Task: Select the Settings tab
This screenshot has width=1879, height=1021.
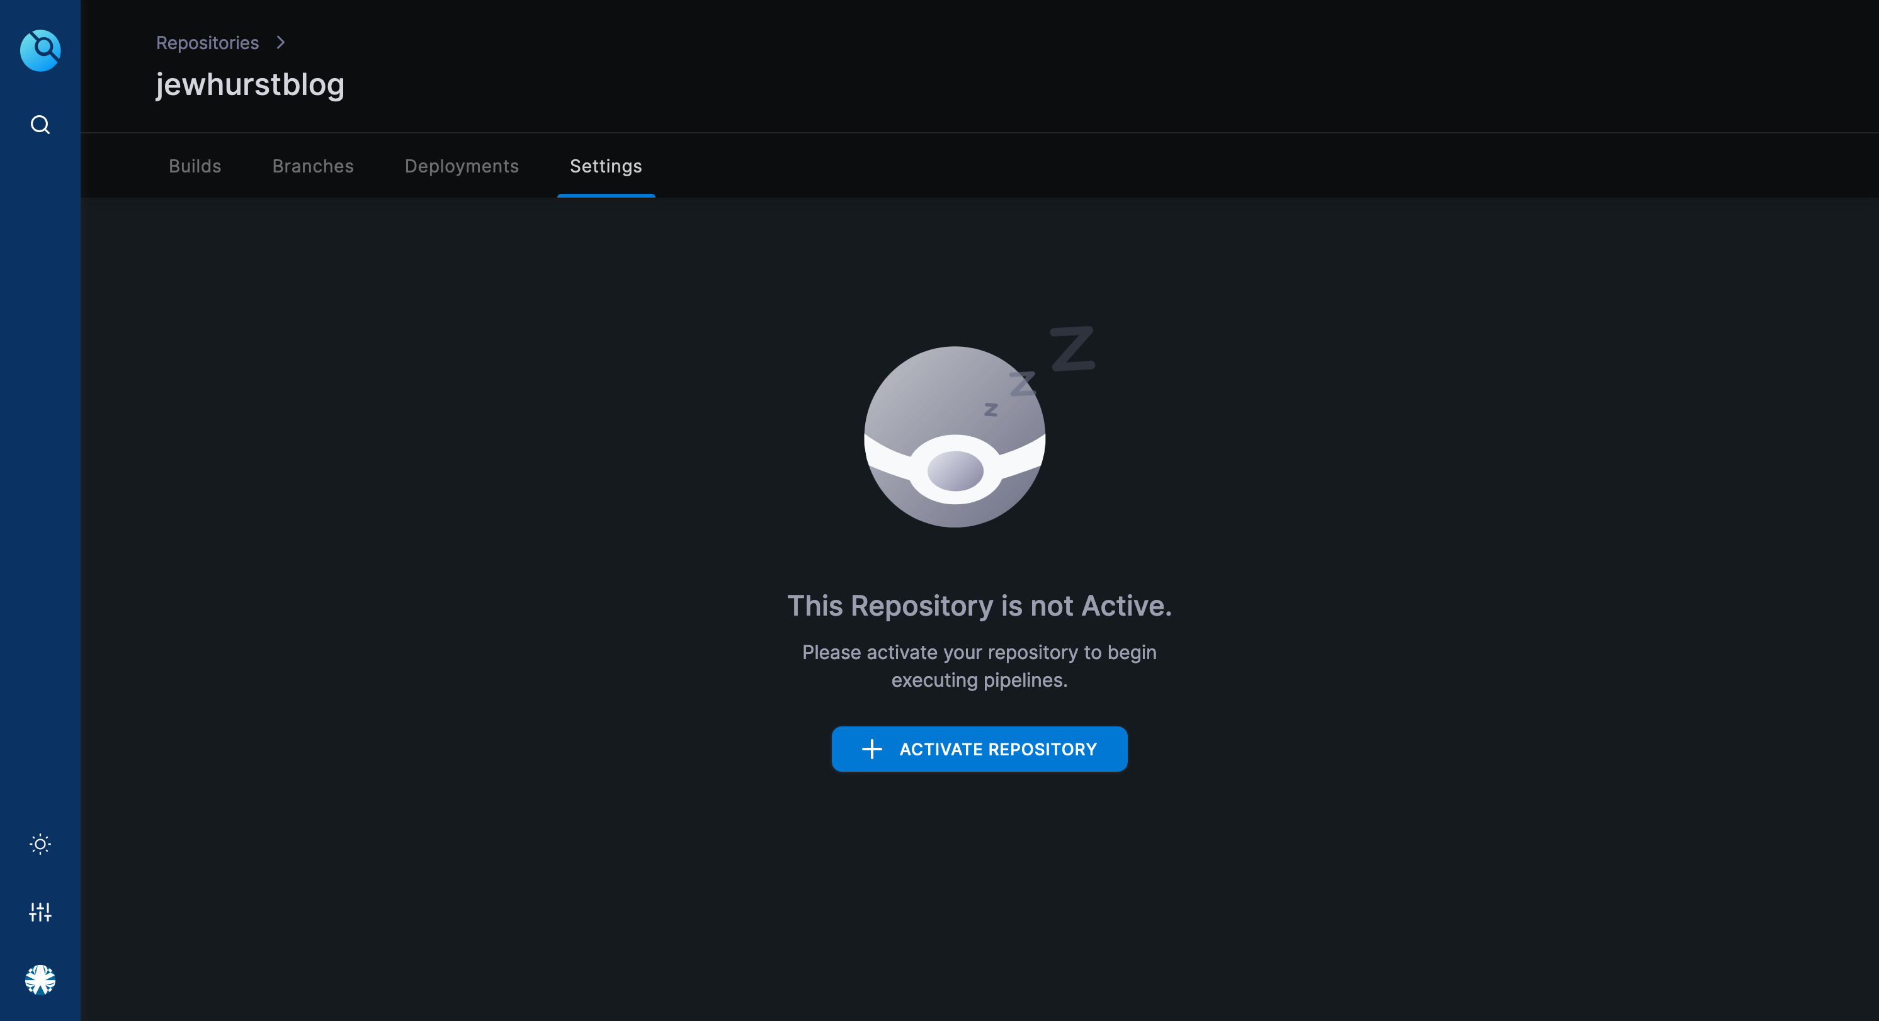Action: pyautogui.click(x=606, y=166)
